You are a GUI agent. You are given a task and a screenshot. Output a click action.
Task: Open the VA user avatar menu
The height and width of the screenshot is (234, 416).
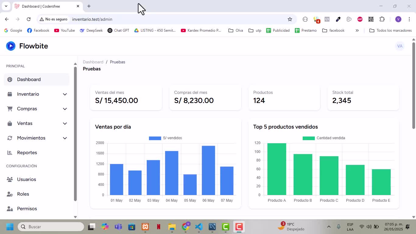[x=400, y=46]
